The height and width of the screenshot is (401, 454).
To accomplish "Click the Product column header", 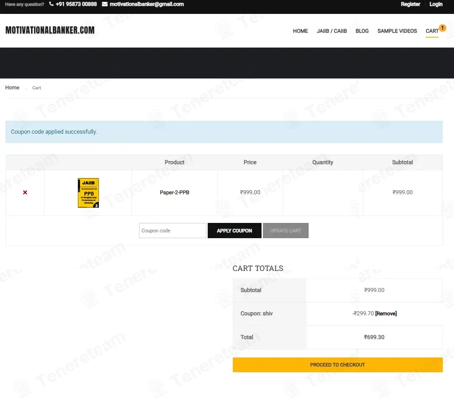I will tap(175, 162).
